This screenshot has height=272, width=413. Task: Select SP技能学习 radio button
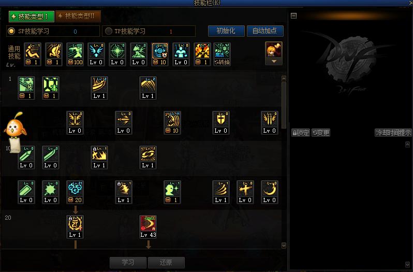[x=11, y=31]
